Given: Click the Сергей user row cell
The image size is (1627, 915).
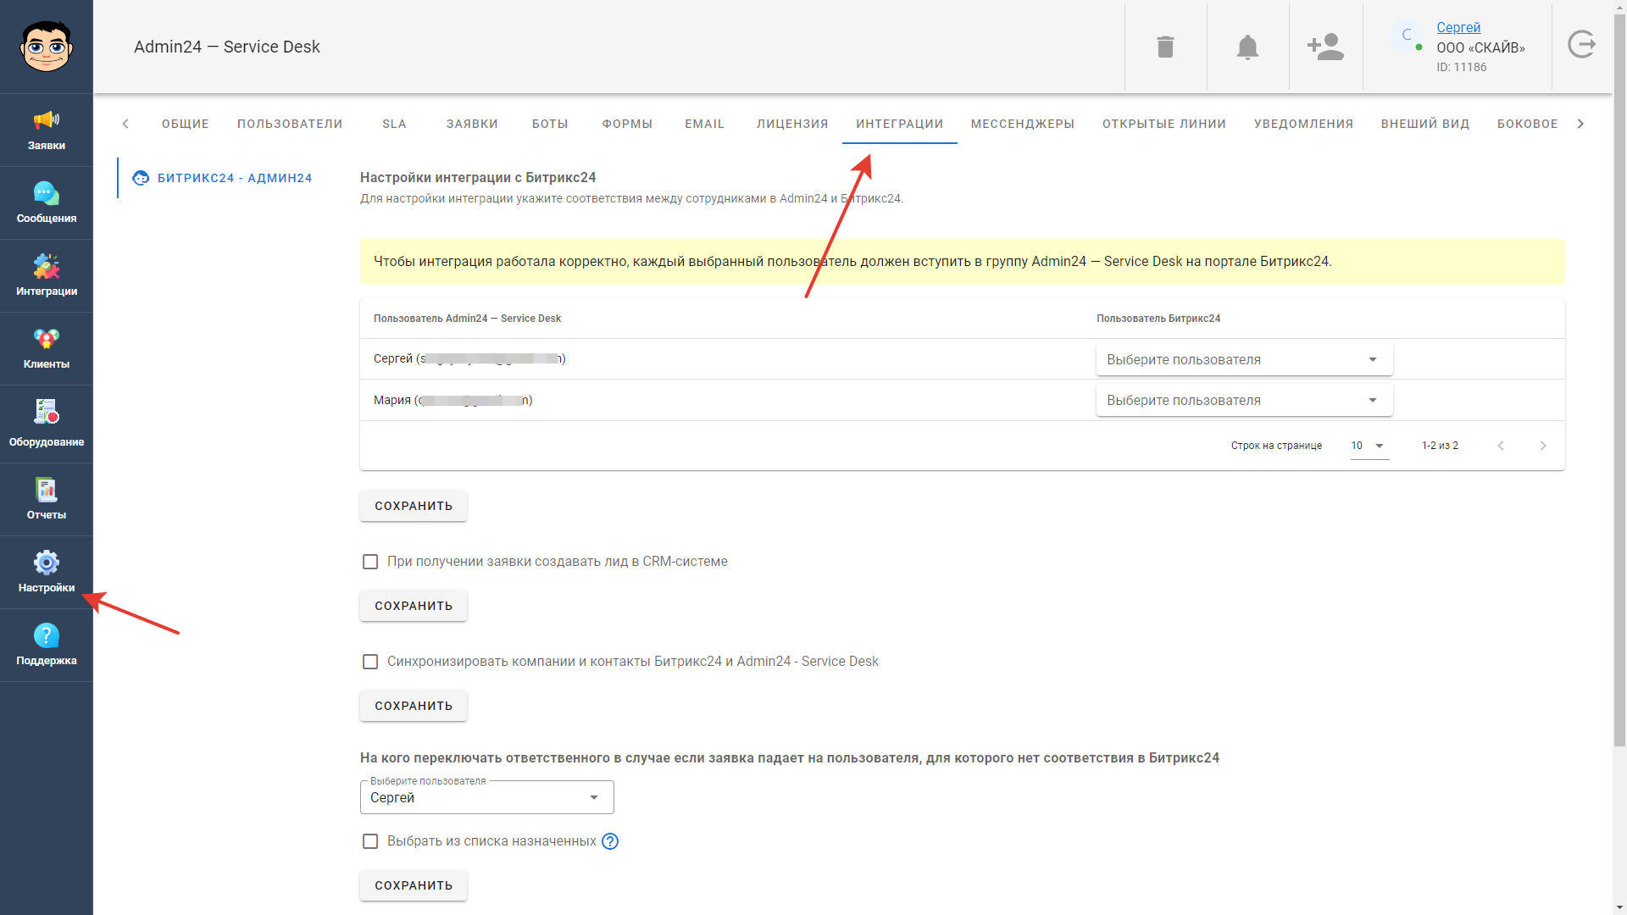Looking at the screenshot, I should coord(469,359).
